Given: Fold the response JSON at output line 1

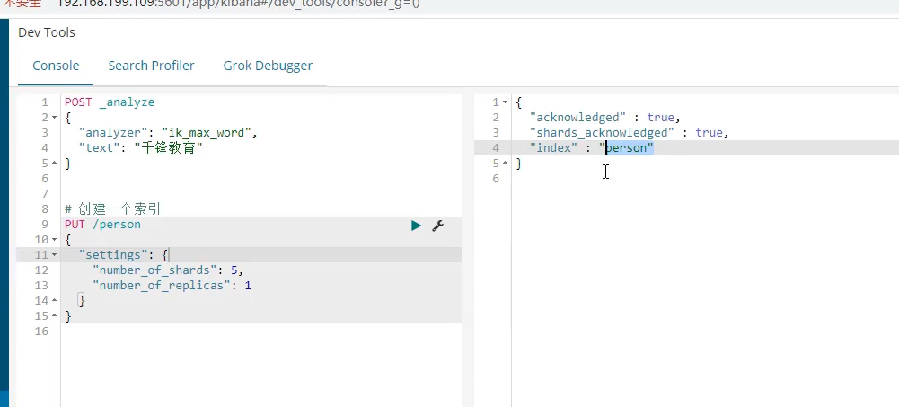Looking at the screenshot, I should [505, 102].
